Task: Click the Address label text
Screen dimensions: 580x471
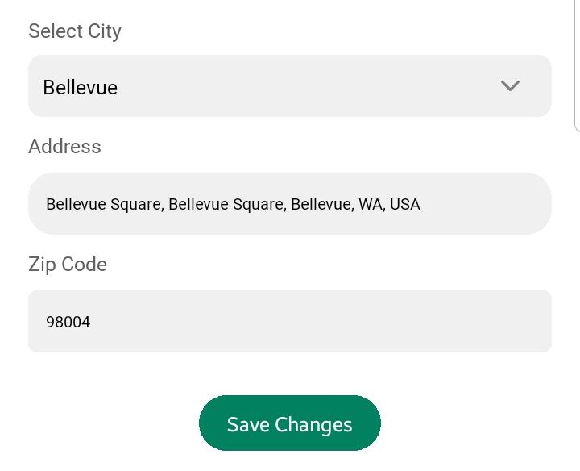Action: 64,147
